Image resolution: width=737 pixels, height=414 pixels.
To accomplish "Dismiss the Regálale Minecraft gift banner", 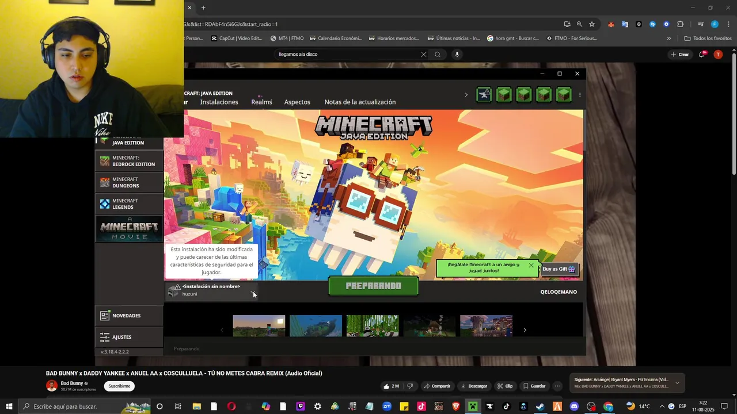I will click(x=531, y=265).
